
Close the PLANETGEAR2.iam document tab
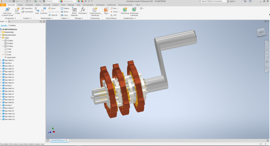pos(67,140)
